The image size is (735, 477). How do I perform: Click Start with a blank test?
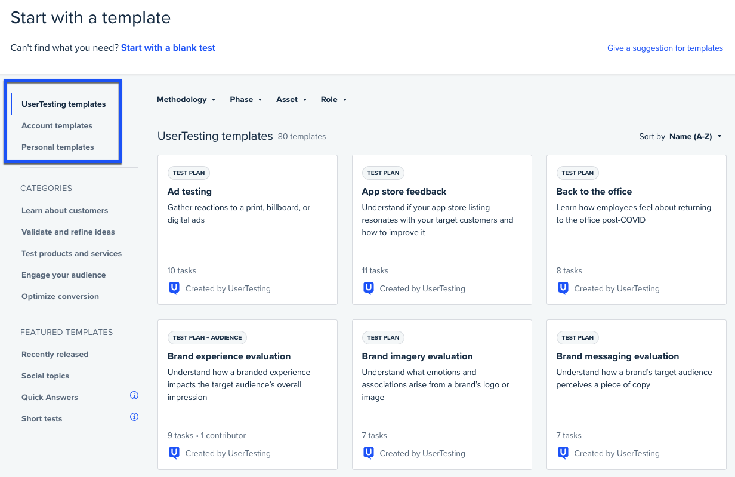click(168, 47)
